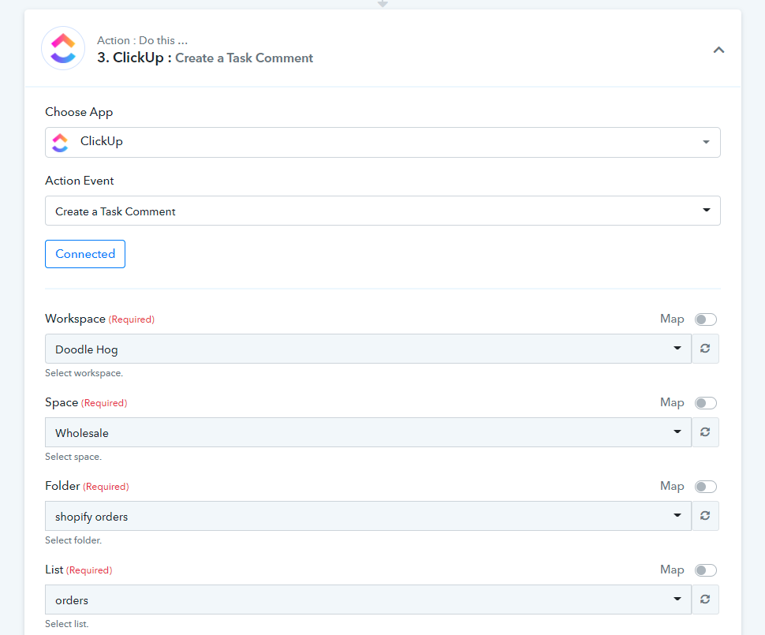The image size is (765, 635).
Task: Click the 'Select workspace.' helper text
Action: click(x=84, y=373)
